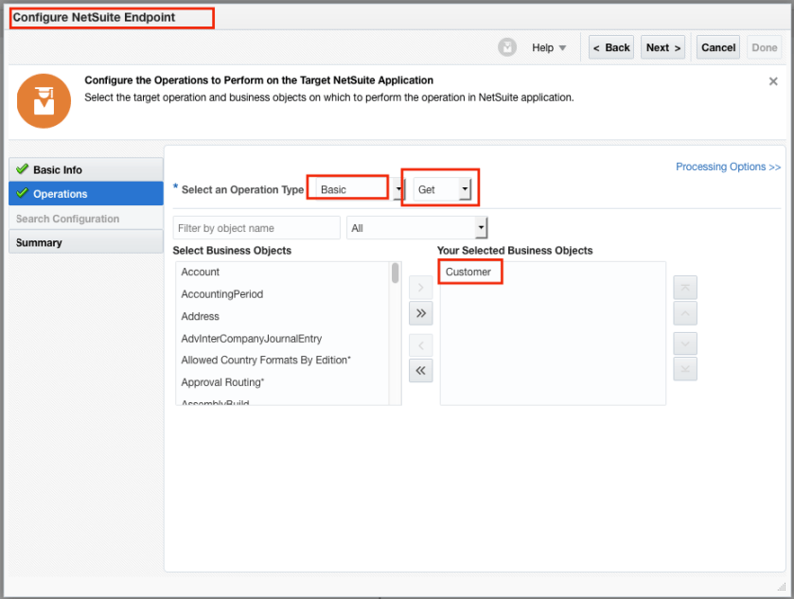Click the Next button
The image size is (794, 599).
[x=662, y=48]
